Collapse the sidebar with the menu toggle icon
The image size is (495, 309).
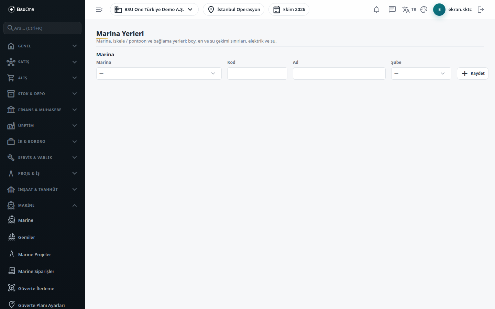(99, 10)
